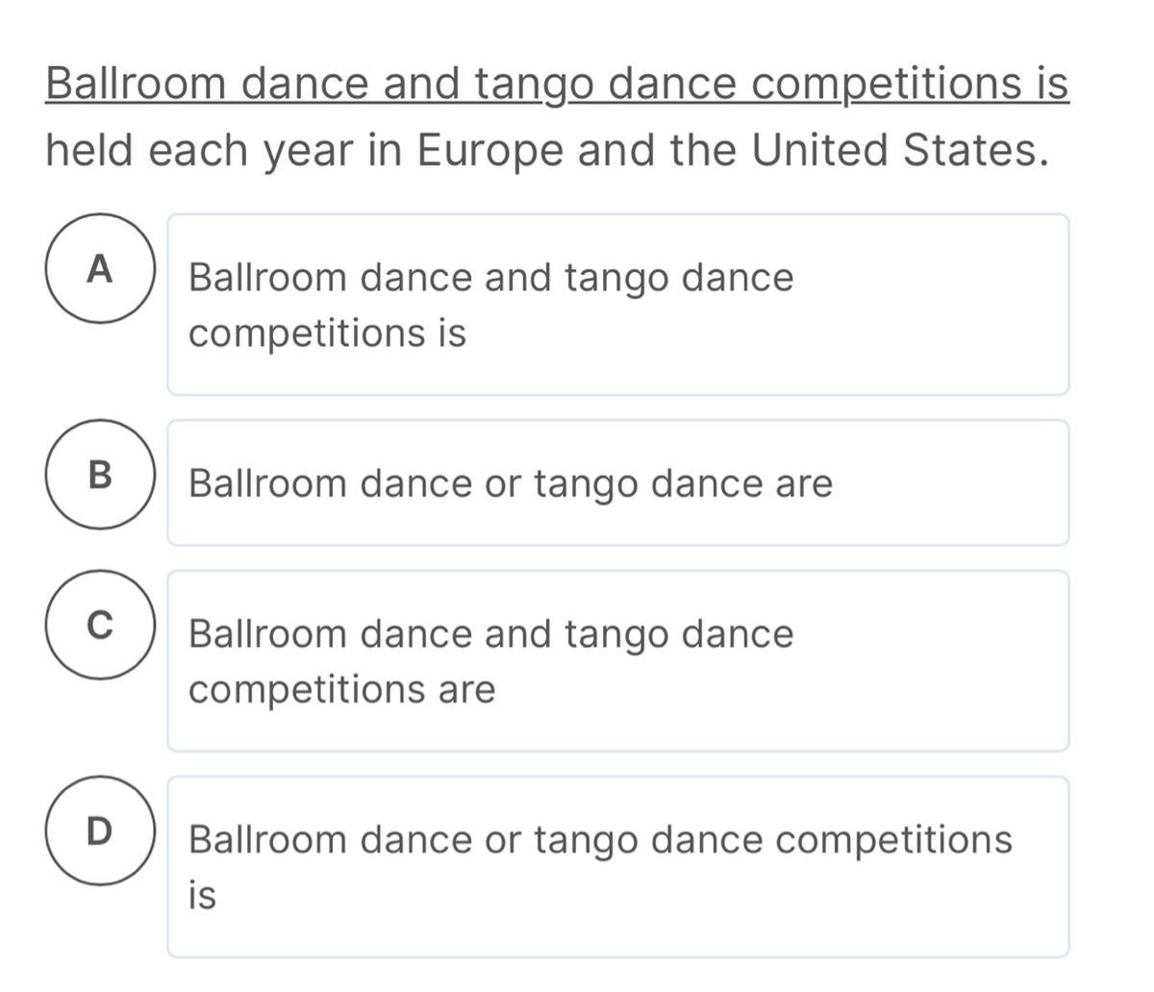Choose answer 'Ballroom dance or tango dance competitions is'

click(x=618, y=867)
